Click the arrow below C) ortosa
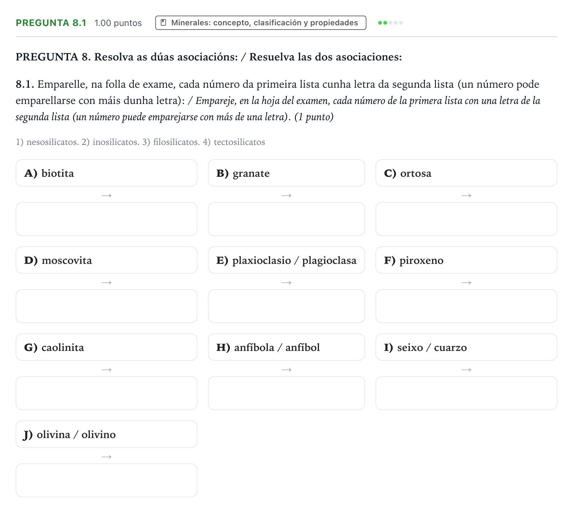Image resolution: width=573 pixels, height=518 pixels. click(x=466, y=195)
